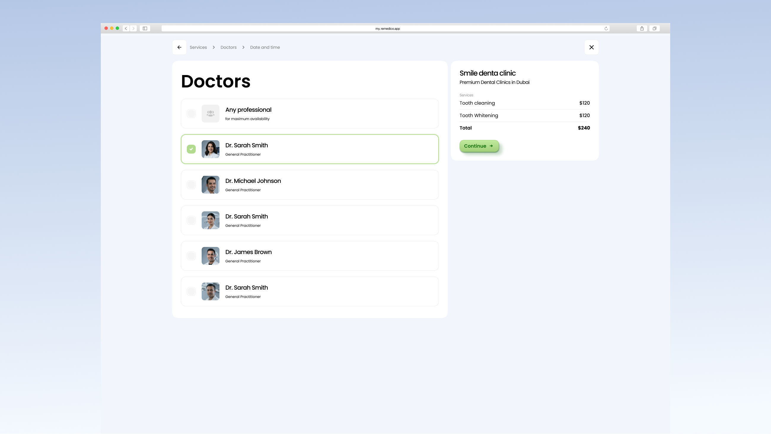Image resolution: width=771 pixels, height=434 pixels.
Task: Check the Dr. James Brown checkbox
Action: coord(191,256)
